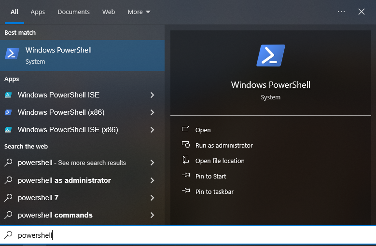Click the Windows PowerShell (x86) app icon

click(8, 112)
